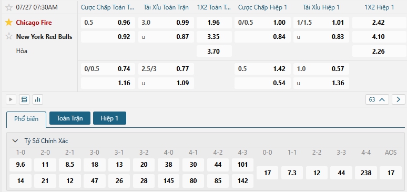Viewport: 407px width, 192px height.
Task: Open the live stream play icon
Action: click(x=11, y=99)
